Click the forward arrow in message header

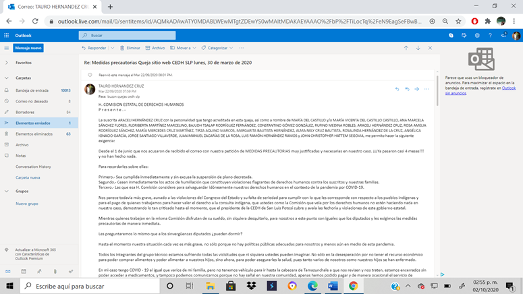[416, 89]
